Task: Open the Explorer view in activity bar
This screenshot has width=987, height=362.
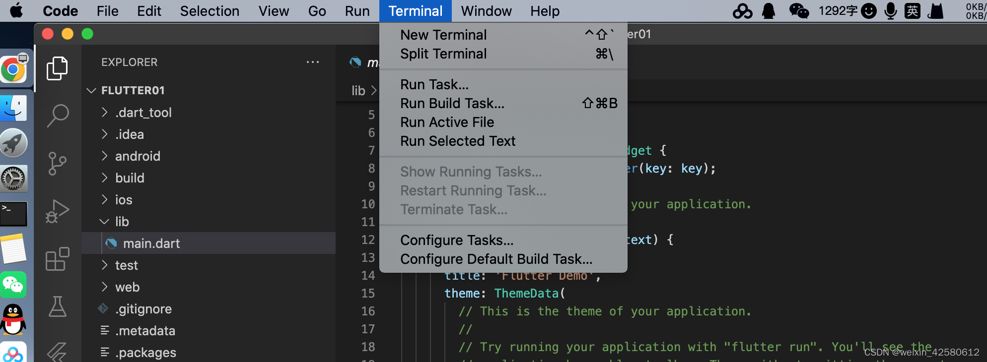Action: tap(57, 68)
